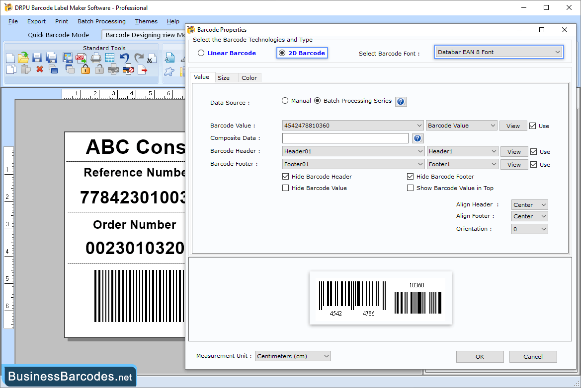This screenshot has width=581, height=388.
Task: Choose Manual data source
Action: coord(296,101)
